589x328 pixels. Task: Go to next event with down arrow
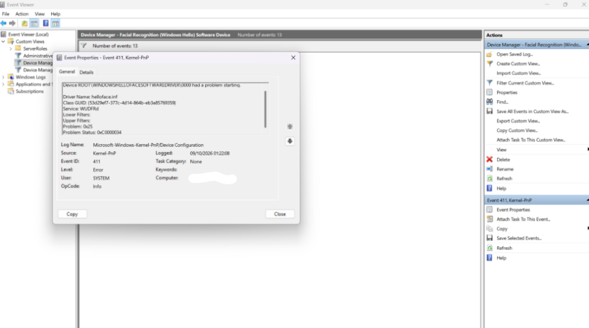[x=289, y=141]
